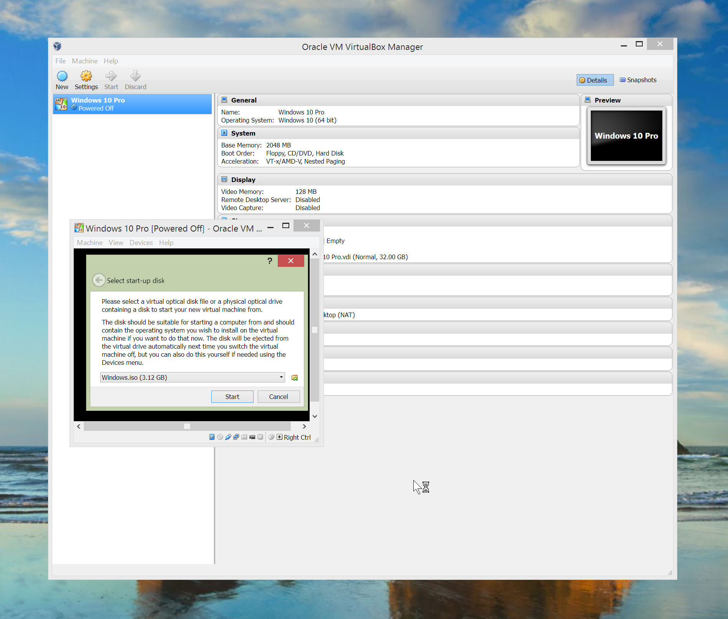The width and height of the screenshot is (728, 619).
Task: Click the New machine toolbar icon
Action: pyautogui.click(x=62, y=76)
